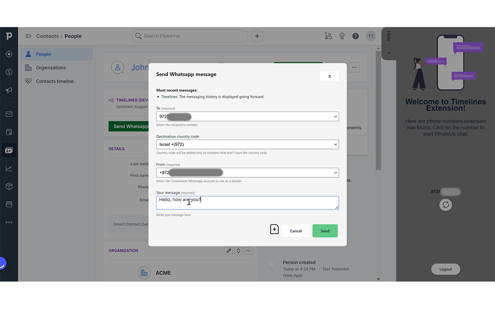
Task: Open Marketplace store icon in sidebar
Action: (x=9, y=204)
